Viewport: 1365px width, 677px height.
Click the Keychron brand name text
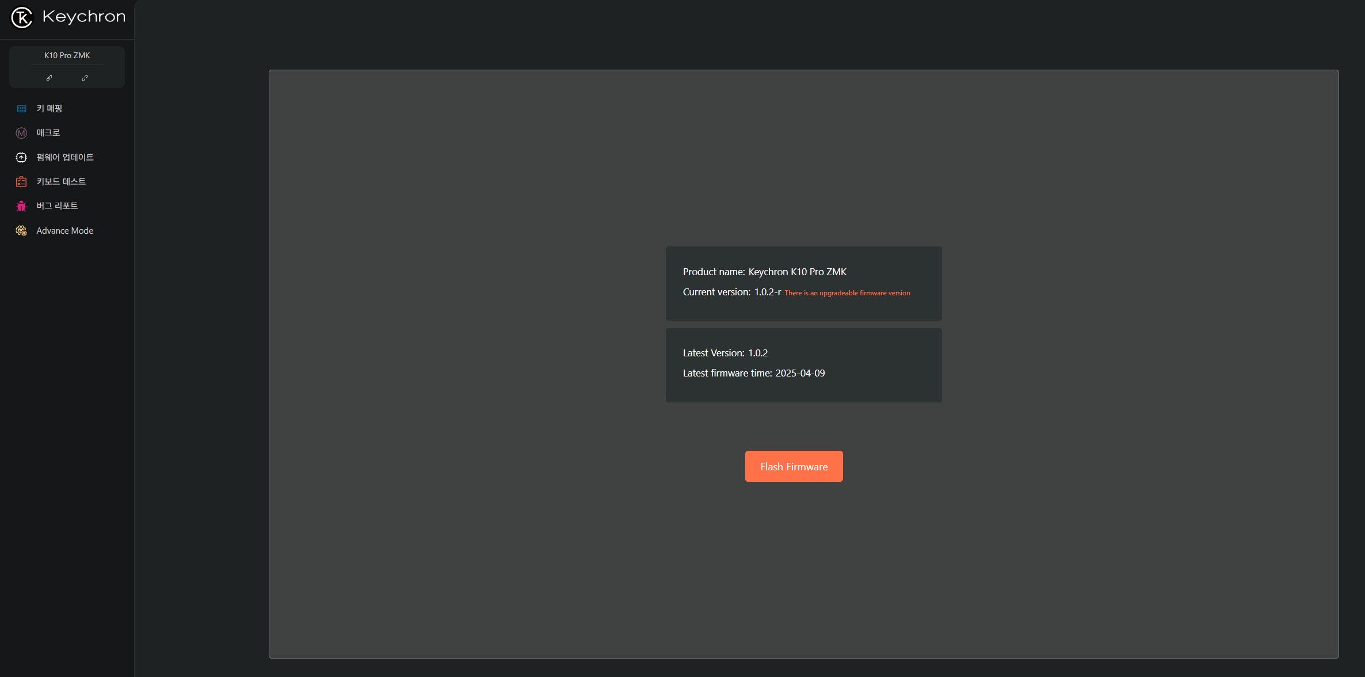[84, 17]
